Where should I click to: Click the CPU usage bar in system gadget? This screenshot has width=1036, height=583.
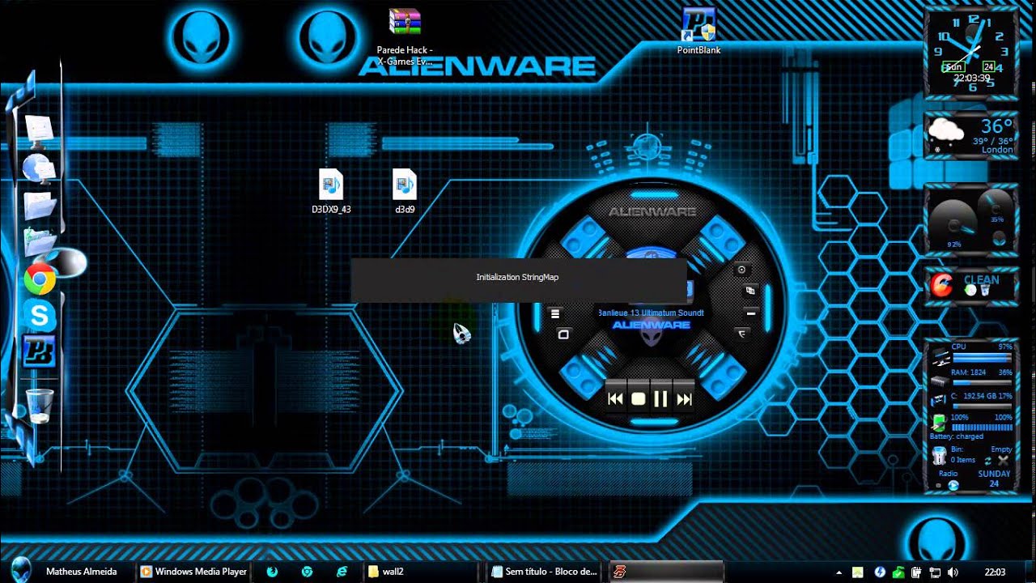[x=983, y=356]
